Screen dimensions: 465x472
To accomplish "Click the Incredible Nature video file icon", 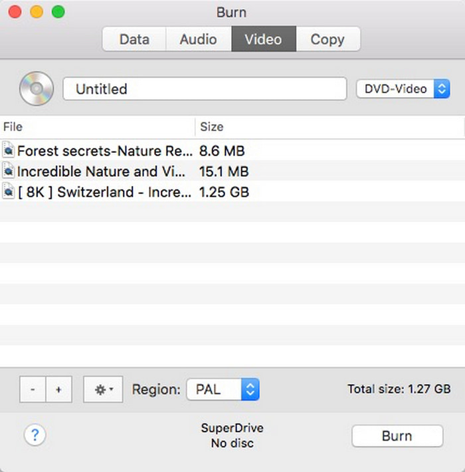I will pos(9,171).
